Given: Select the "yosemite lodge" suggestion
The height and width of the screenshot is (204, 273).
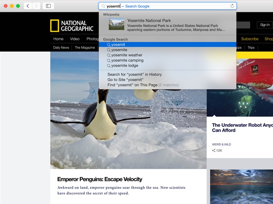Looking at the screenshot, I should pos(125,66).
